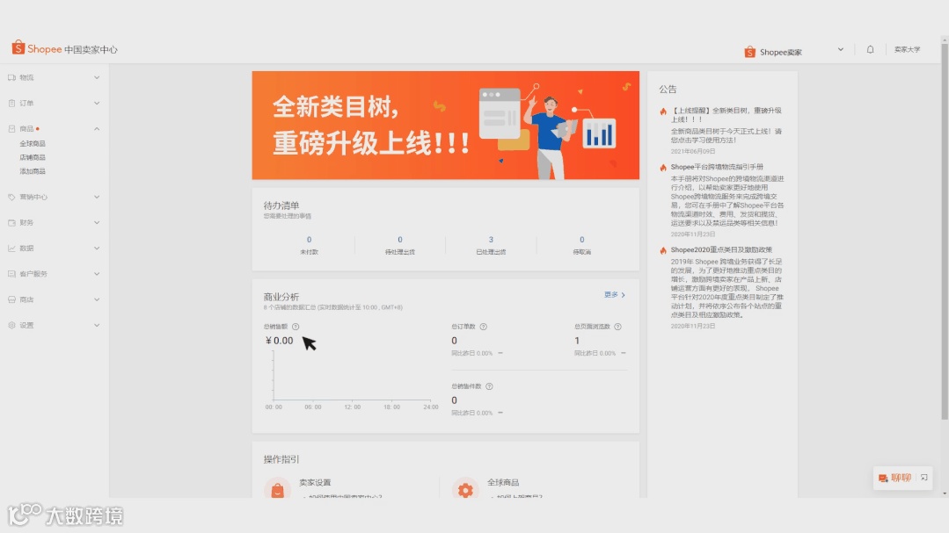
Task: Open announcement 全新类目树，重磅升级上线
Action: point(726,115)
